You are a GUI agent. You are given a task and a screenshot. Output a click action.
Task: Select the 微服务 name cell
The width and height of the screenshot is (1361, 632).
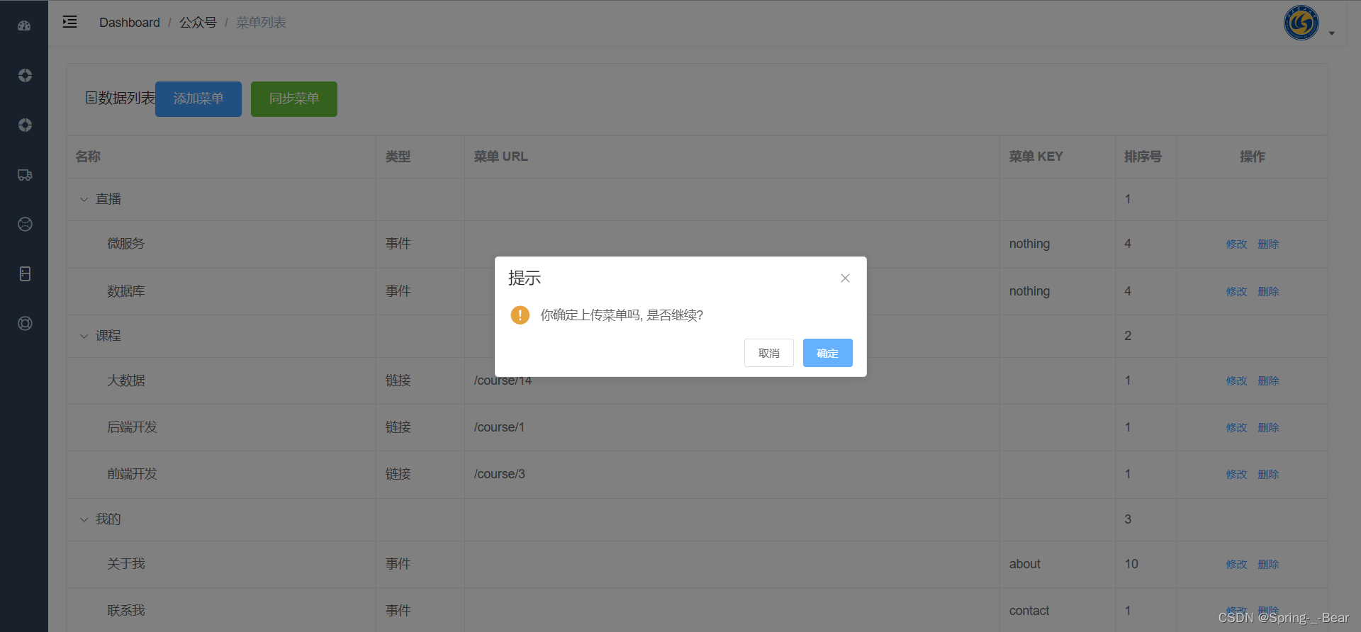pos(221,244)
